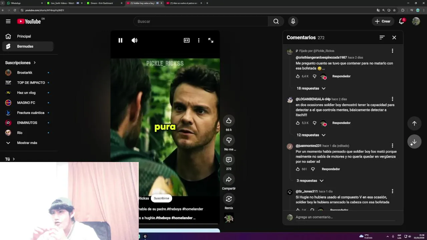This screenshot has height=240, width=427.
Task: Switch to the WhatsApp browser tab
Action: [25, 3]
